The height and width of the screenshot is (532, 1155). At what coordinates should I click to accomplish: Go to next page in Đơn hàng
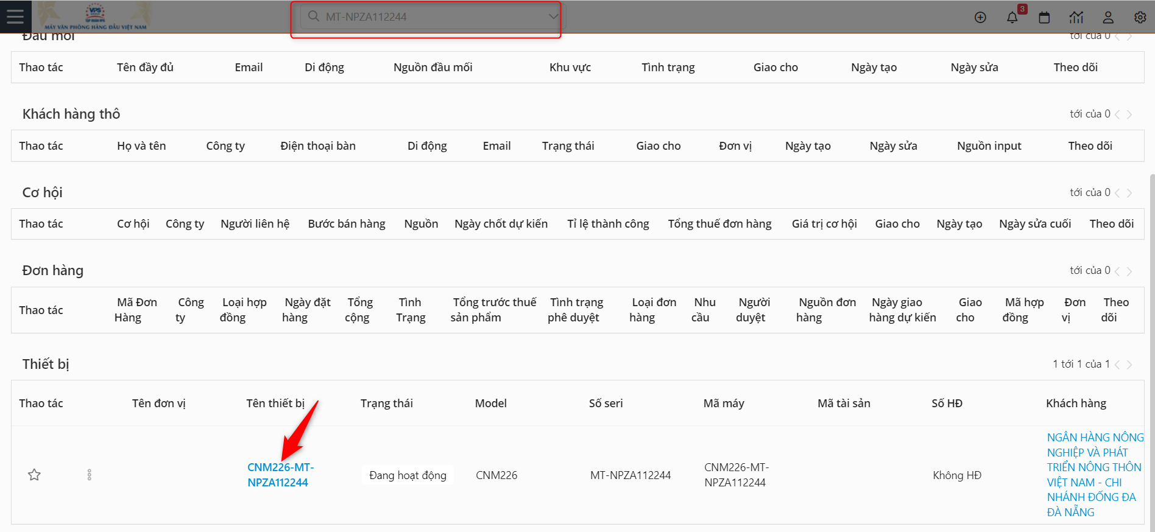click(1129, 271)
